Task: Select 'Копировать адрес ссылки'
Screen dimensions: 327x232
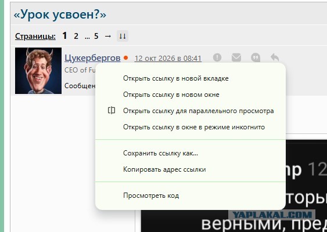Action: click(191, 169)
